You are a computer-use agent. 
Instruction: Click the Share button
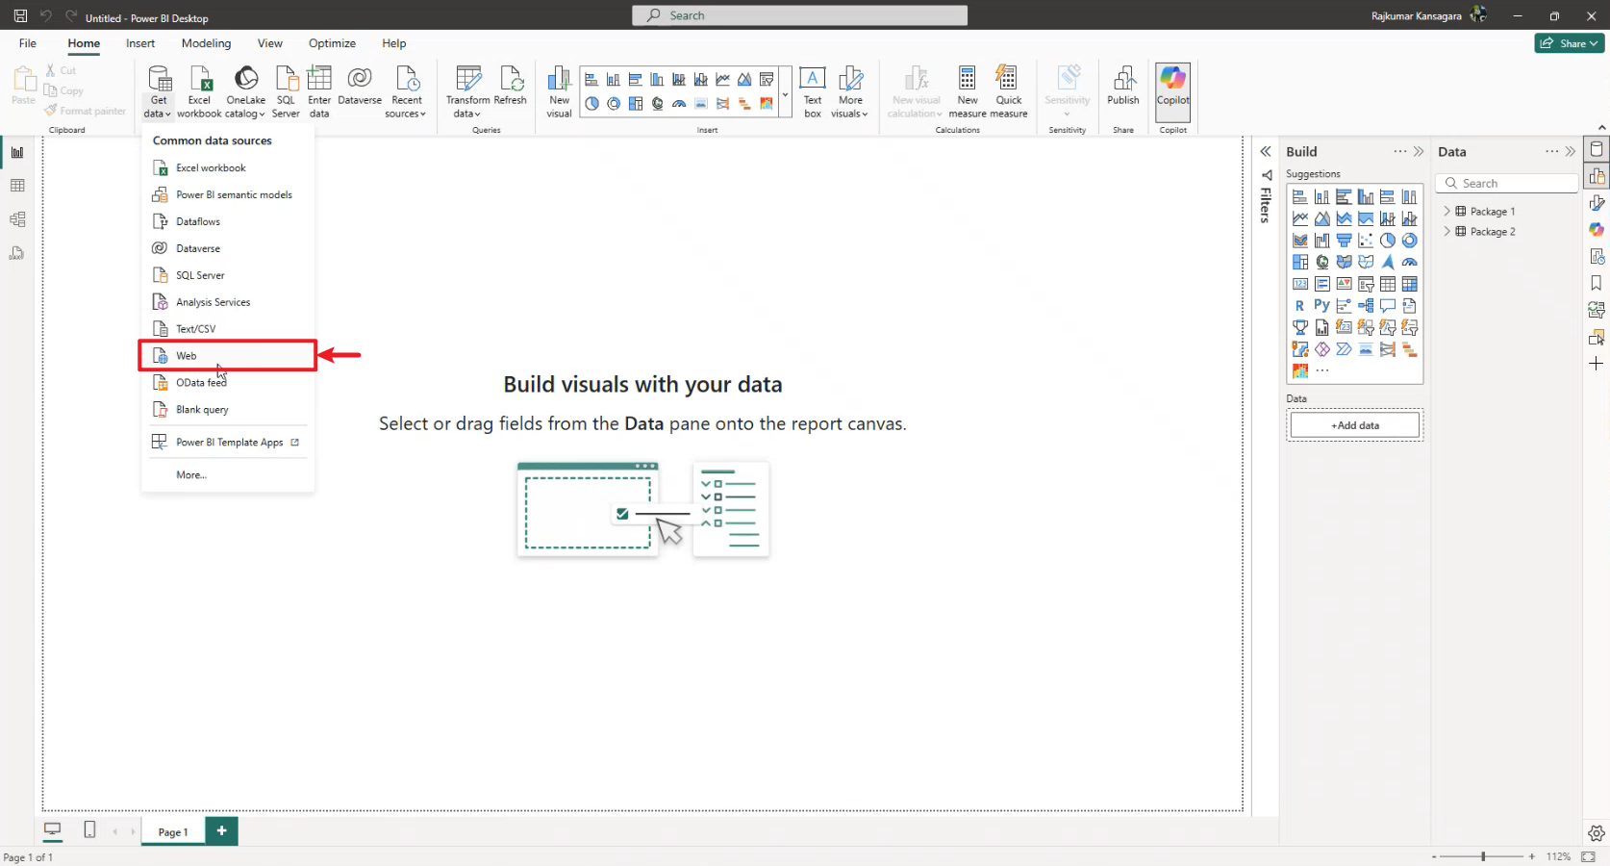pyautogui.click(x=1569, y=43)
